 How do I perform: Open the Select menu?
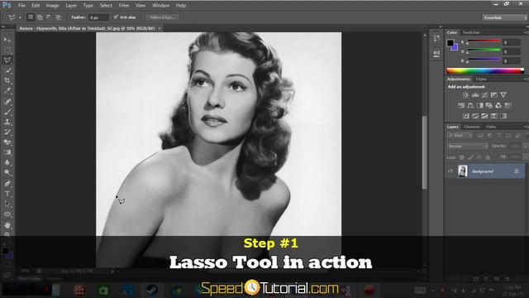[x=106, y=6]
